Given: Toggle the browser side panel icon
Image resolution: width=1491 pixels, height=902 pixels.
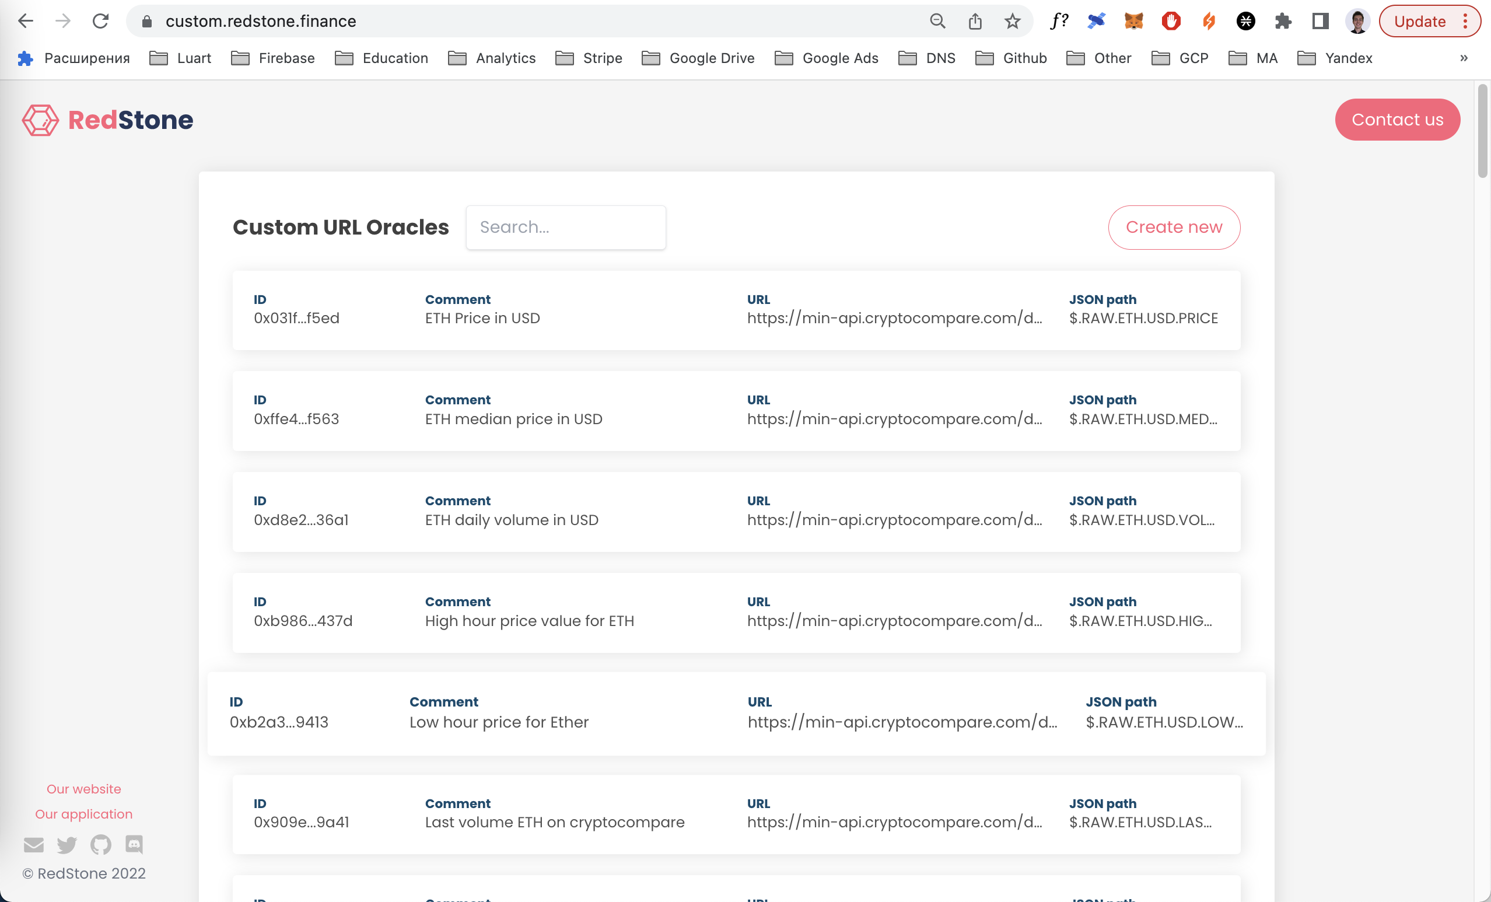Looking at the screenshot, I should tap(1320, 21).
